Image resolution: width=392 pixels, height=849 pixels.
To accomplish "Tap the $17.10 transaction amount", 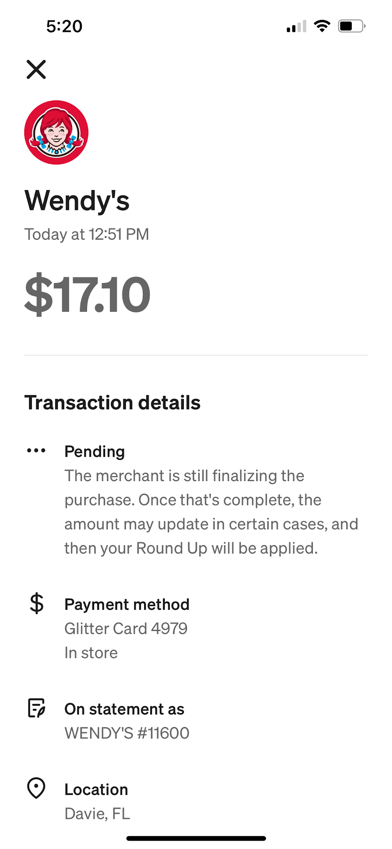I will (x=88, y=294).
